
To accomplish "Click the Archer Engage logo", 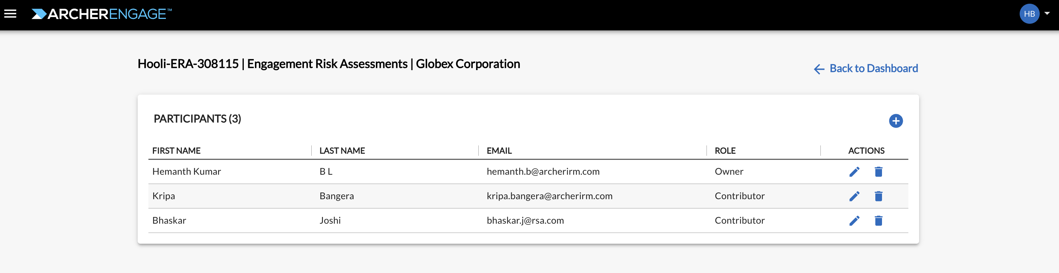I will coord(102,14).
